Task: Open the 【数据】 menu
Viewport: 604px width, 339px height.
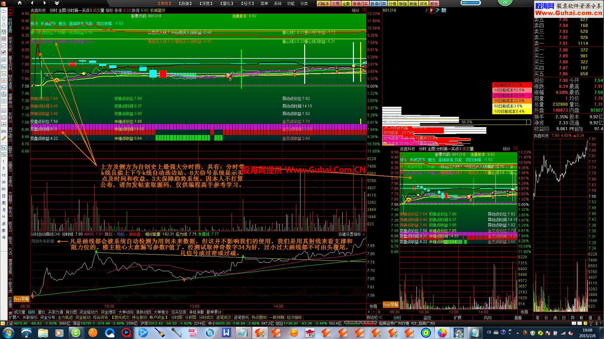Action: (x=185, y=3)
